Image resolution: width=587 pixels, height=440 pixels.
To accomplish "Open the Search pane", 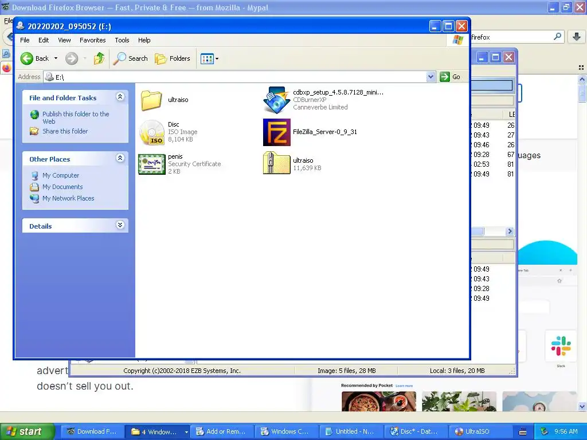I will coord(131,58).
